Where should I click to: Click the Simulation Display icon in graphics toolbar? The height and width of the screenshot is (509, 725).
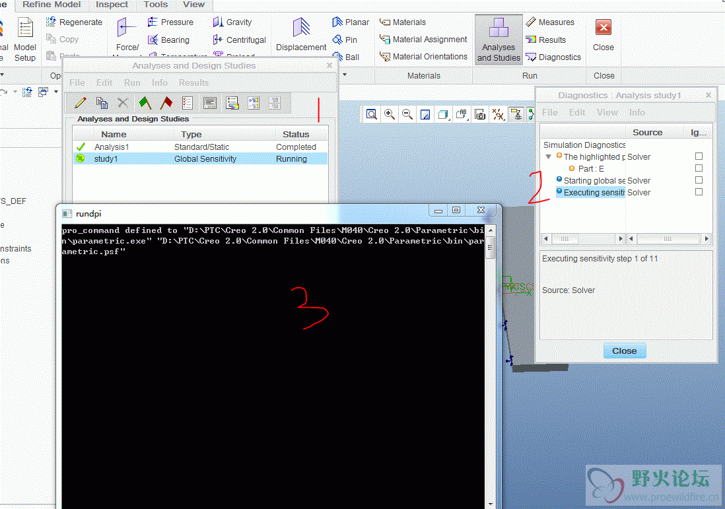tap(516, 114)
